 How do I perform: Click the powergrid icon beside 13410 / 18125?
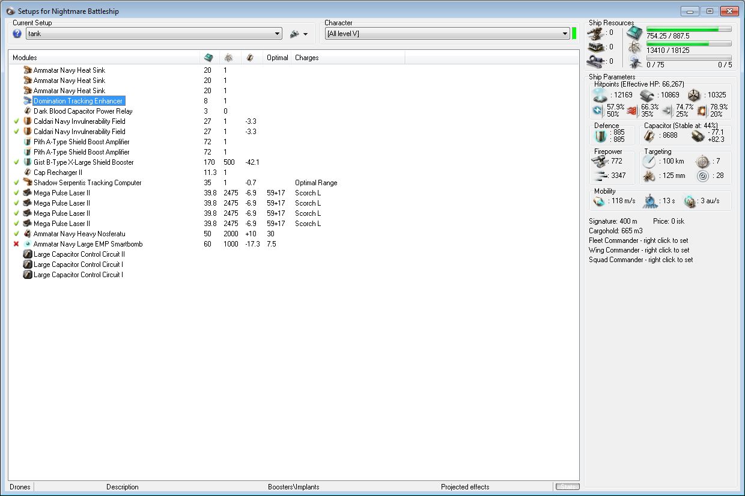point(634,47)
